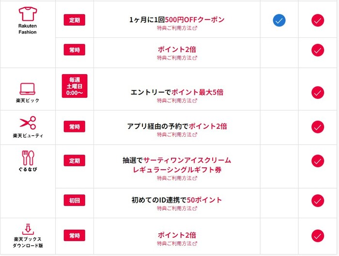The image size is (339, 256).
Task: Click the 毎週土曜日 0:00〜 badge
Action: (75, 86)
